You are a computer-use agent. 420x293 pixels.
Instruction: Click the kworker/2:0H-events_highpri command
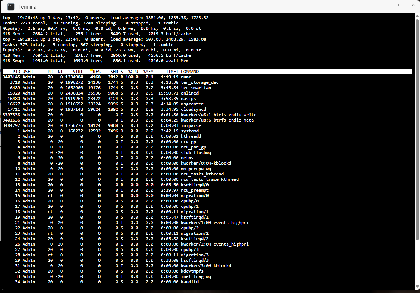coord(215,244)
